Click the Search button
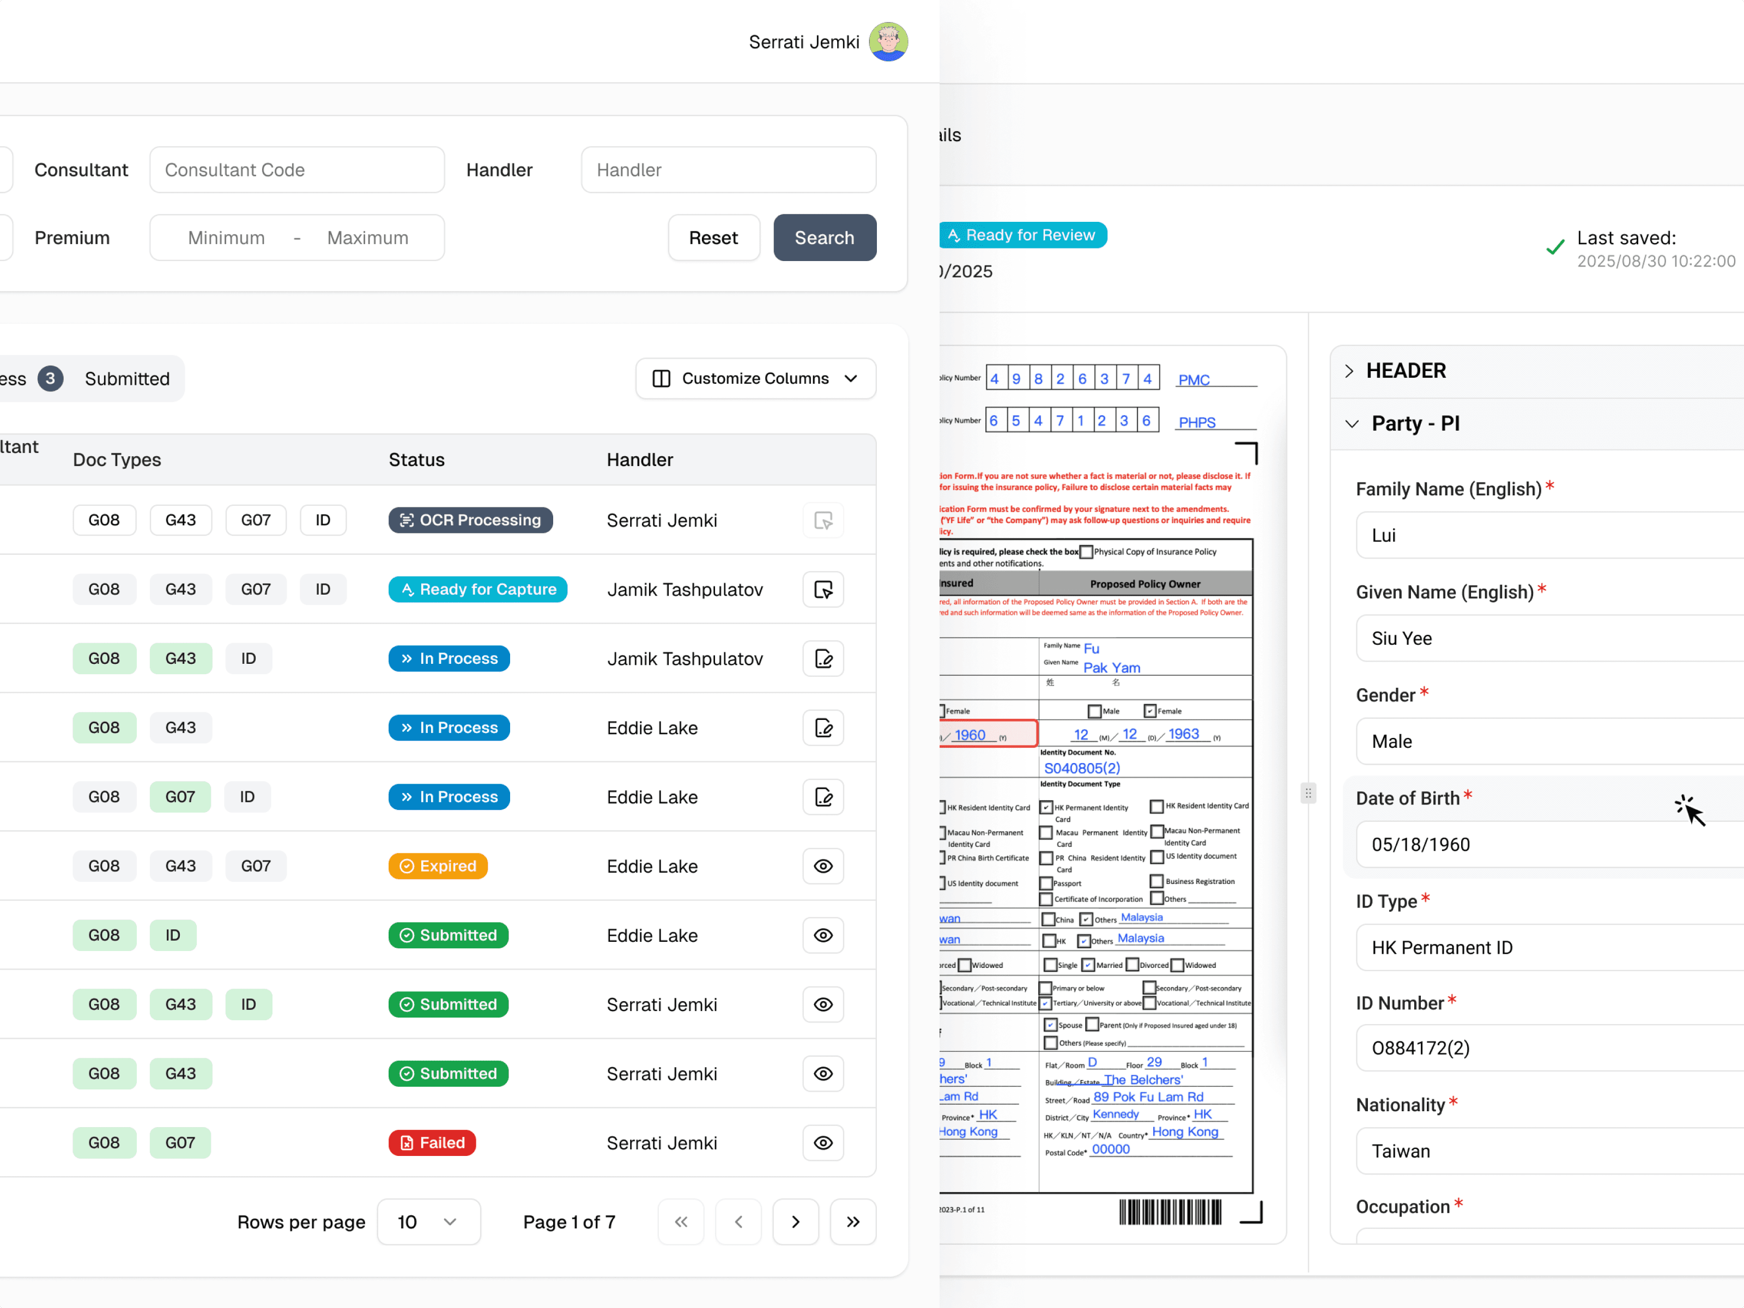 824,238
